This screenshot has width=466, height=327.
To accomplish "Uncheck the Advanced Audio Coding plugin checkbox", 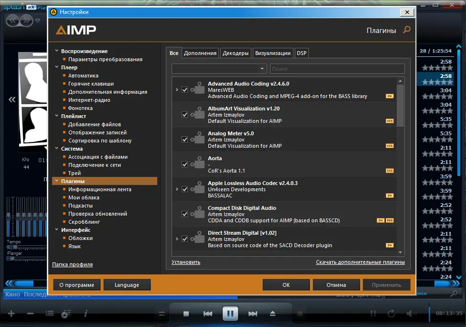I will click(x=184, y=90).
